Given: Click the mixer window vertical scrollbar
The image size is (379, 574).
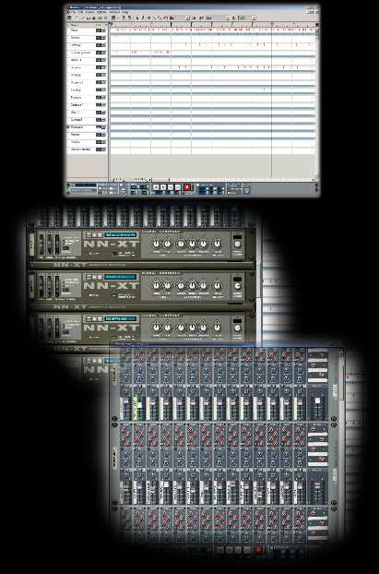Looking at the screenshot, I should coord(342,447).
